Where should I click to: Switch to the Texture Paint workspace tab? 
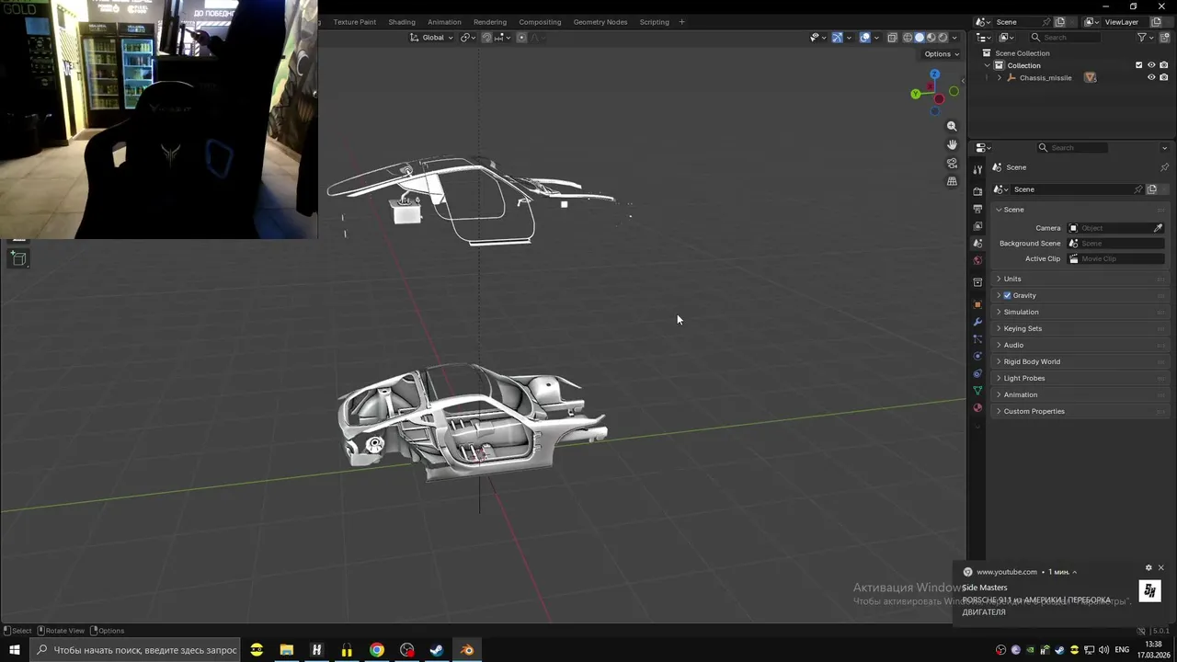354,22
